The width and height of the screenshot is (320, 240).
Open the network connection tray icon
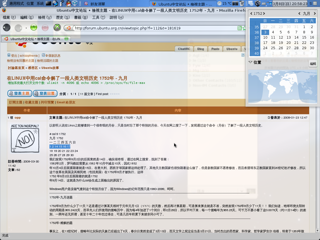click(x=269, y=3)
